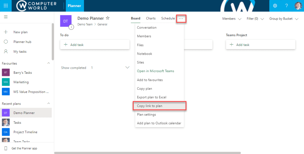Click the Project Timeline OA icon
The image size is (304, 154).
[6, 132]
